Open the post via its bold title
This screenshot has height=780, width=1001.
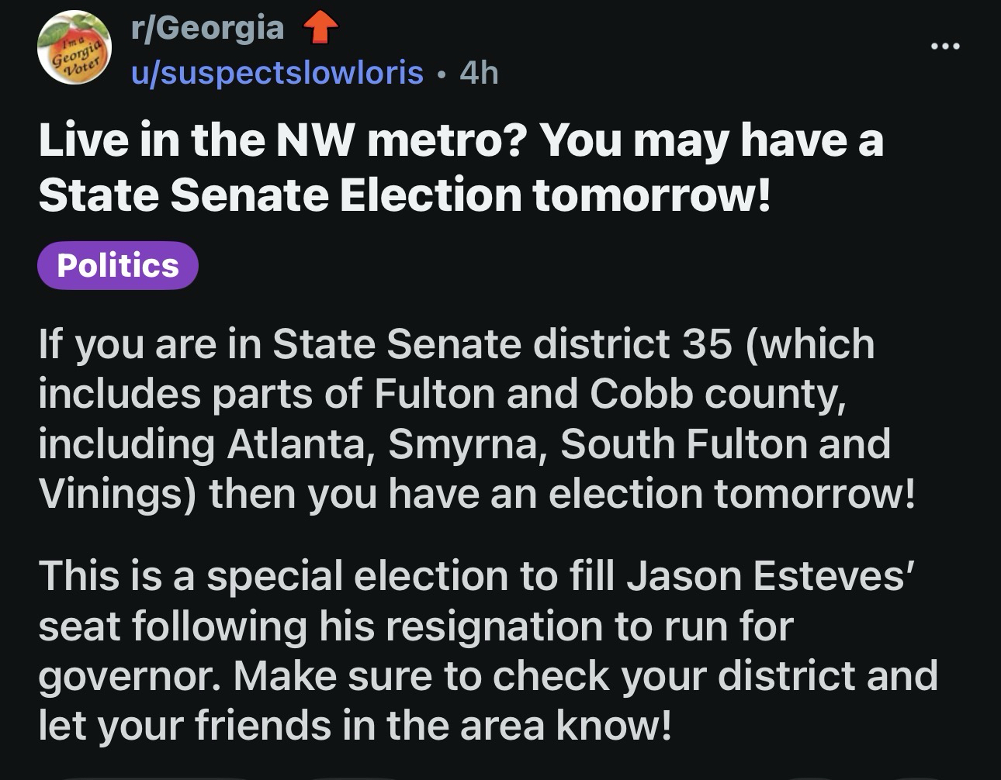pos(460,167)
